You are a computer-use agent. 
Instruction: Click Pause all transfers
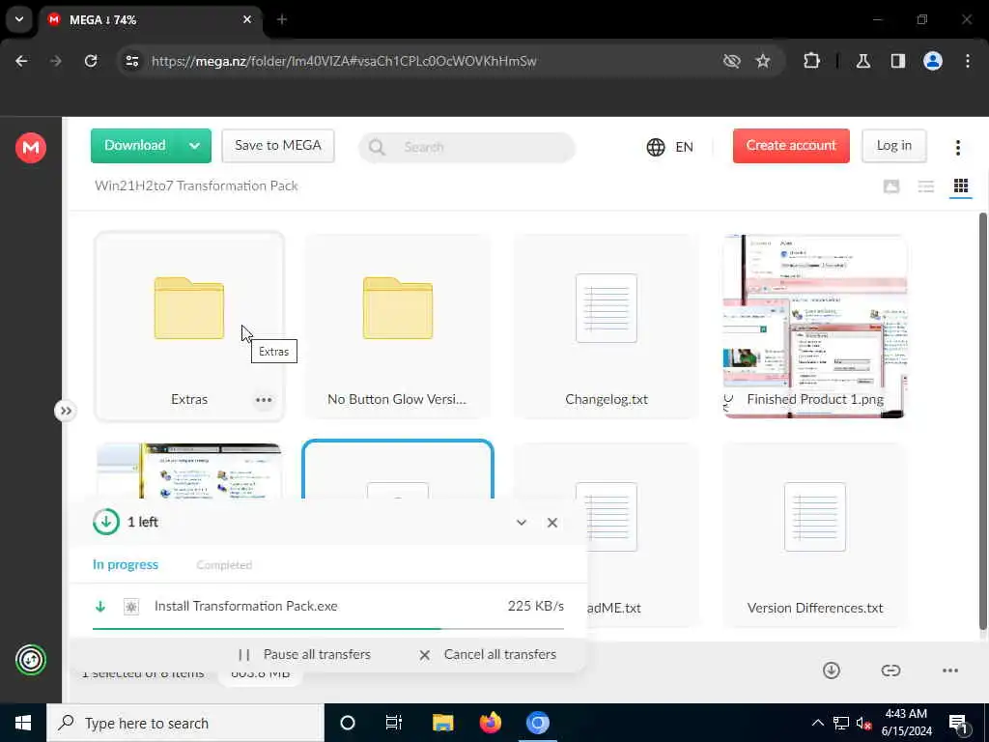304,654
